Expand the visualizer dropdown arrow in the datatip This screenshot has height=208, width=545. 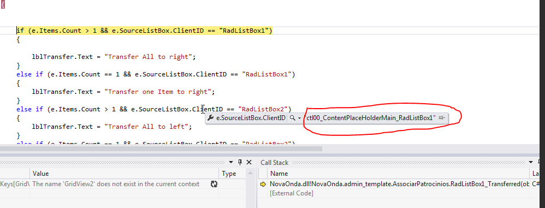[x=299, y=118]
